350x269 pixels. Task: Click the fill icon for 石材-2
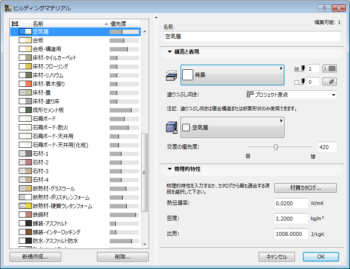click(25, 162)
